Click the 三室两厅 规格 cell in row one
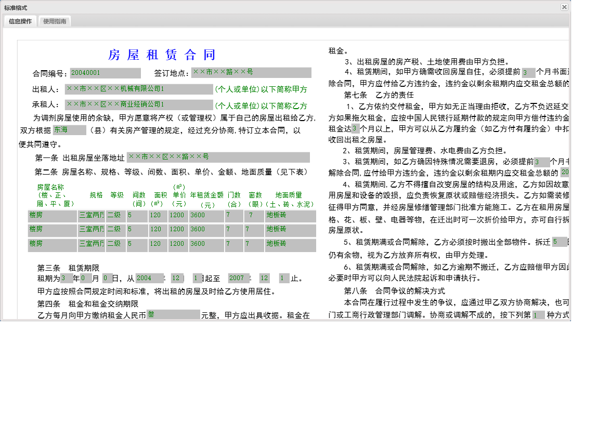Image resolution: width=611 pixels, height=435 pixels. [x=90, y=216]
